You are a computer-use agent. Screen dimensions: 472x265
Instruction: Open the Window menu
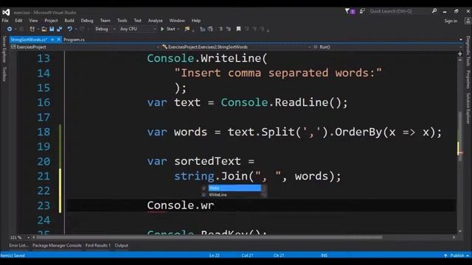coord(177,21)
